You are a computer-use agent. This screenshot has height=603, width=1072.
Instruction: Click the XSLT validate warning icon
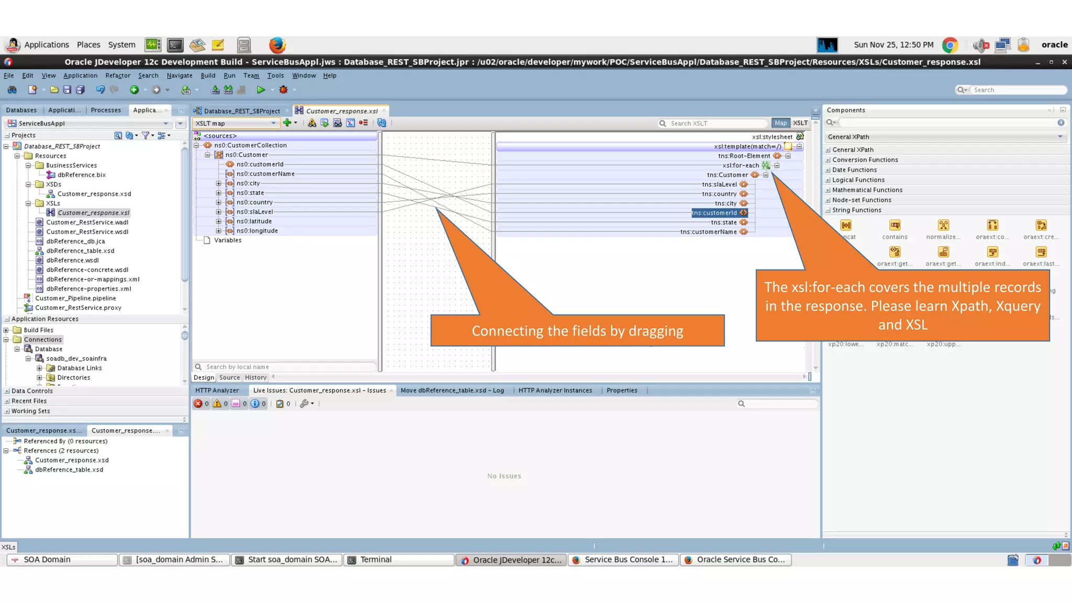click(x=312, y=123)
